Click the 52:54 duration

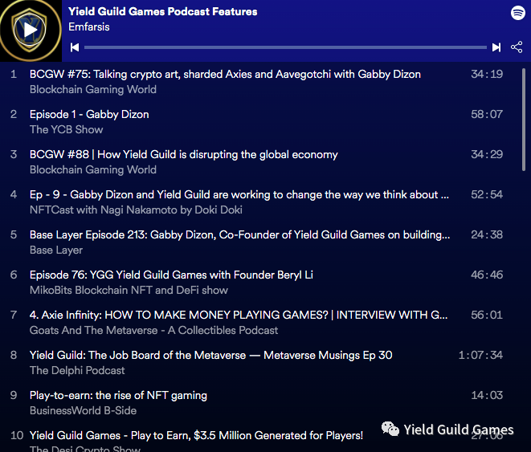point(487,194)
